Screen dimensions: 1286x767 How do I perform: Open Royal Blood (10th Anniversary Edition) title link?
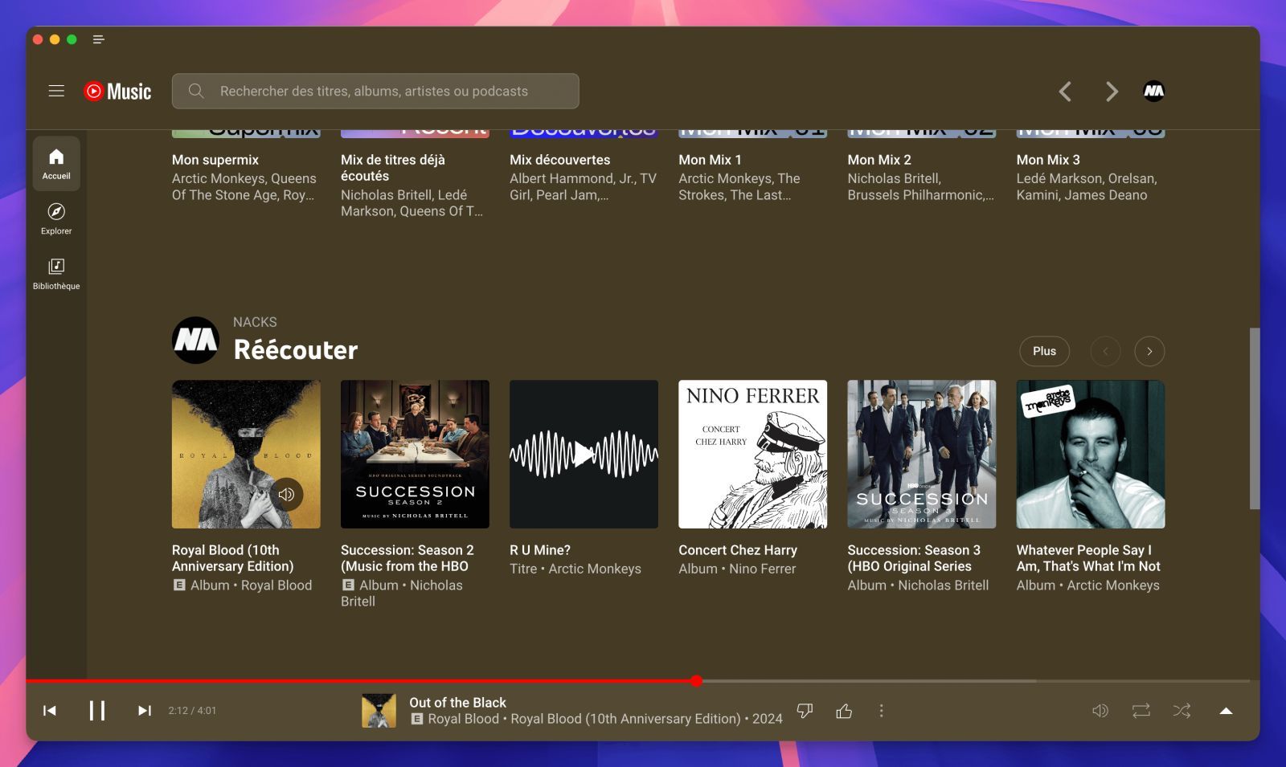[233, 558]
